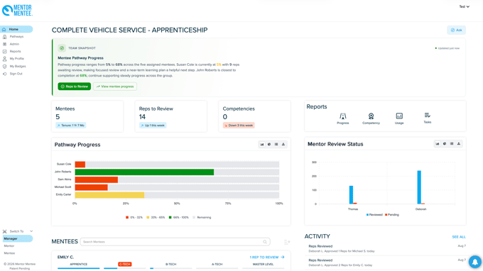The height and width of the screenshot is (271, 483).
Task: Toggle the Remaining legend entry
Action: coord(202,218)
